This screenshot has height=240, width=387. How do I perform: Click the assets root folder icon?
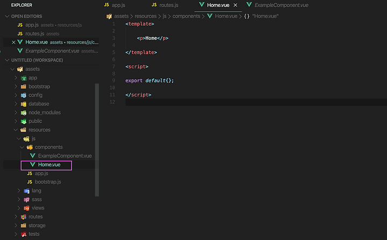tap(20, 69)
